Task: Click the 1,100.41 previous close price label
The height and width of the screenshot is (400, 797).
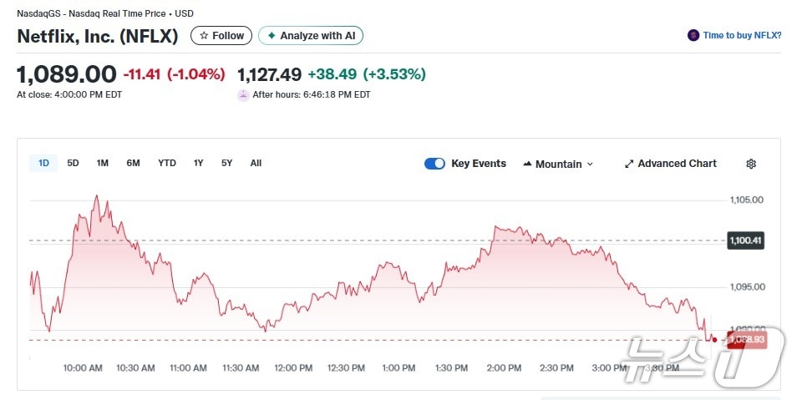Action: click(x=746, y=241)
